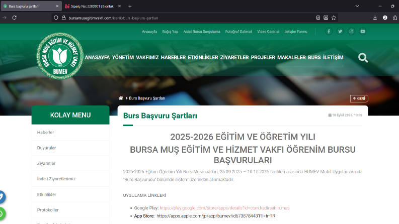
Task: Bookmark the page with the star icon
Action: click(x=334, y=18)
